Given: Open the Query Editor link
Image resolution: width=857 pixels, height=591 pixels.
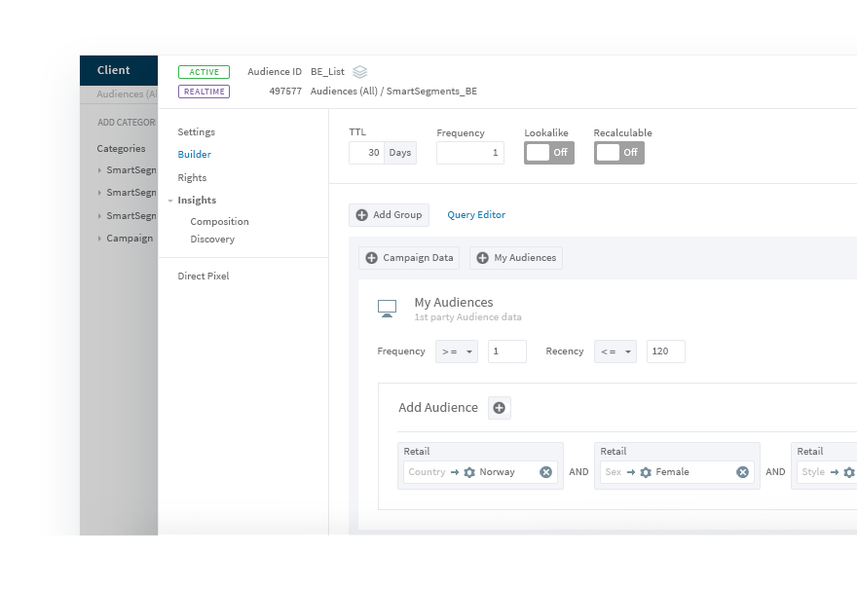Looking at the screenshot, I should (476, 214).
